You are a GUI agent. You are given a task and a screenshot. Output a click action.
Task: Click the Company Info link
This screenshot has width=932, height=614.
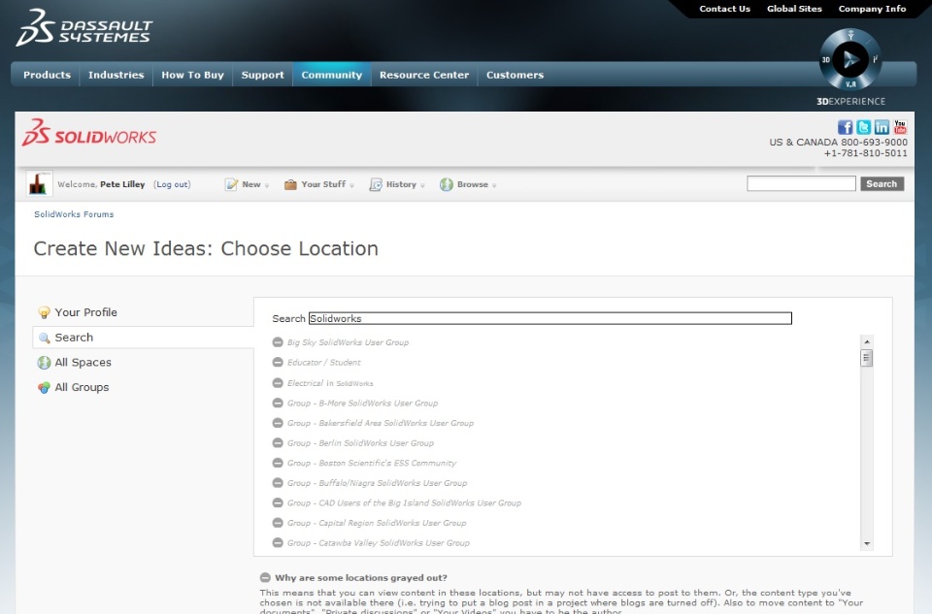pos(872,9)
